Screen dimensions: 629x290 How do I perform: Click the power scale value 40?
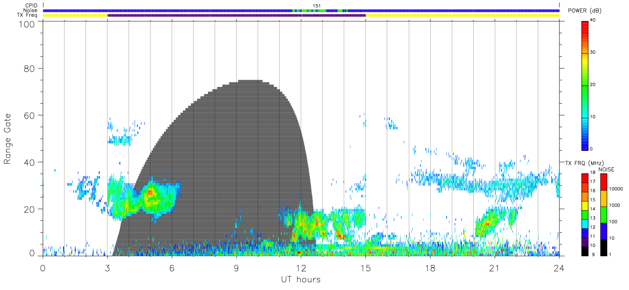click(x=593, y=20)
